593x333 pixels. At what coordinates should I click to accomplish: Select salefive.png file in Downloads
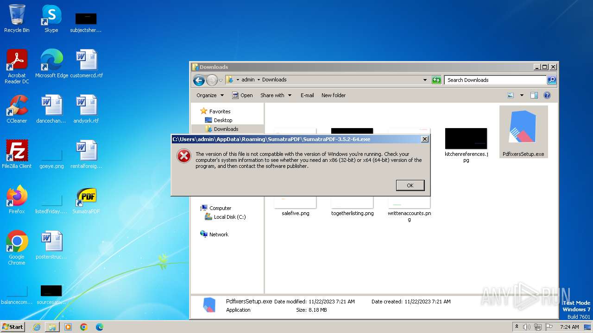(x=296, y=206)
